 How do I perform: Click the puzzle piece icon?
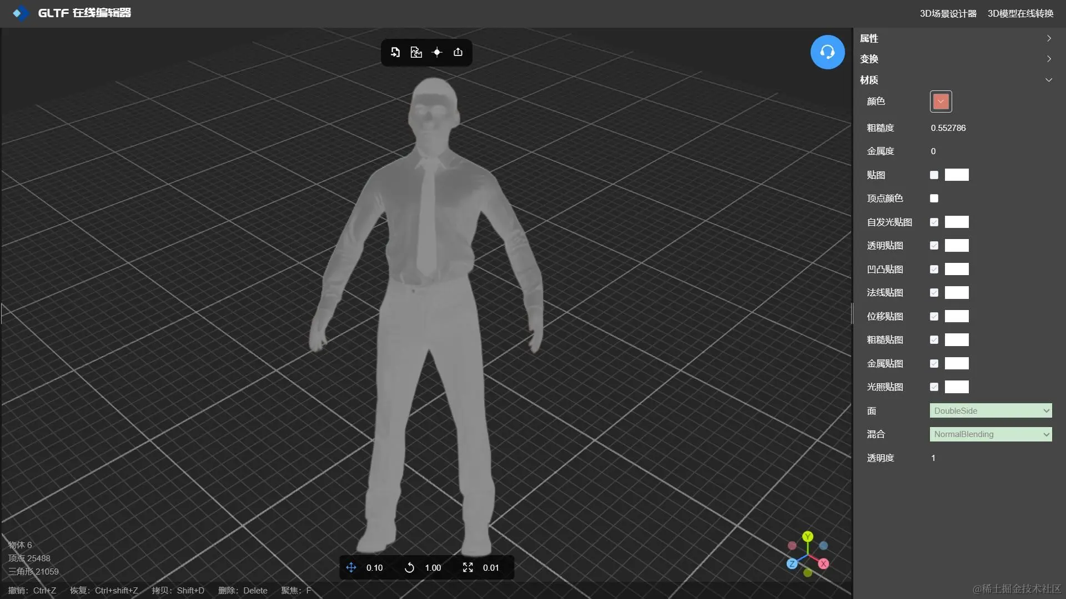click(416, 52)
